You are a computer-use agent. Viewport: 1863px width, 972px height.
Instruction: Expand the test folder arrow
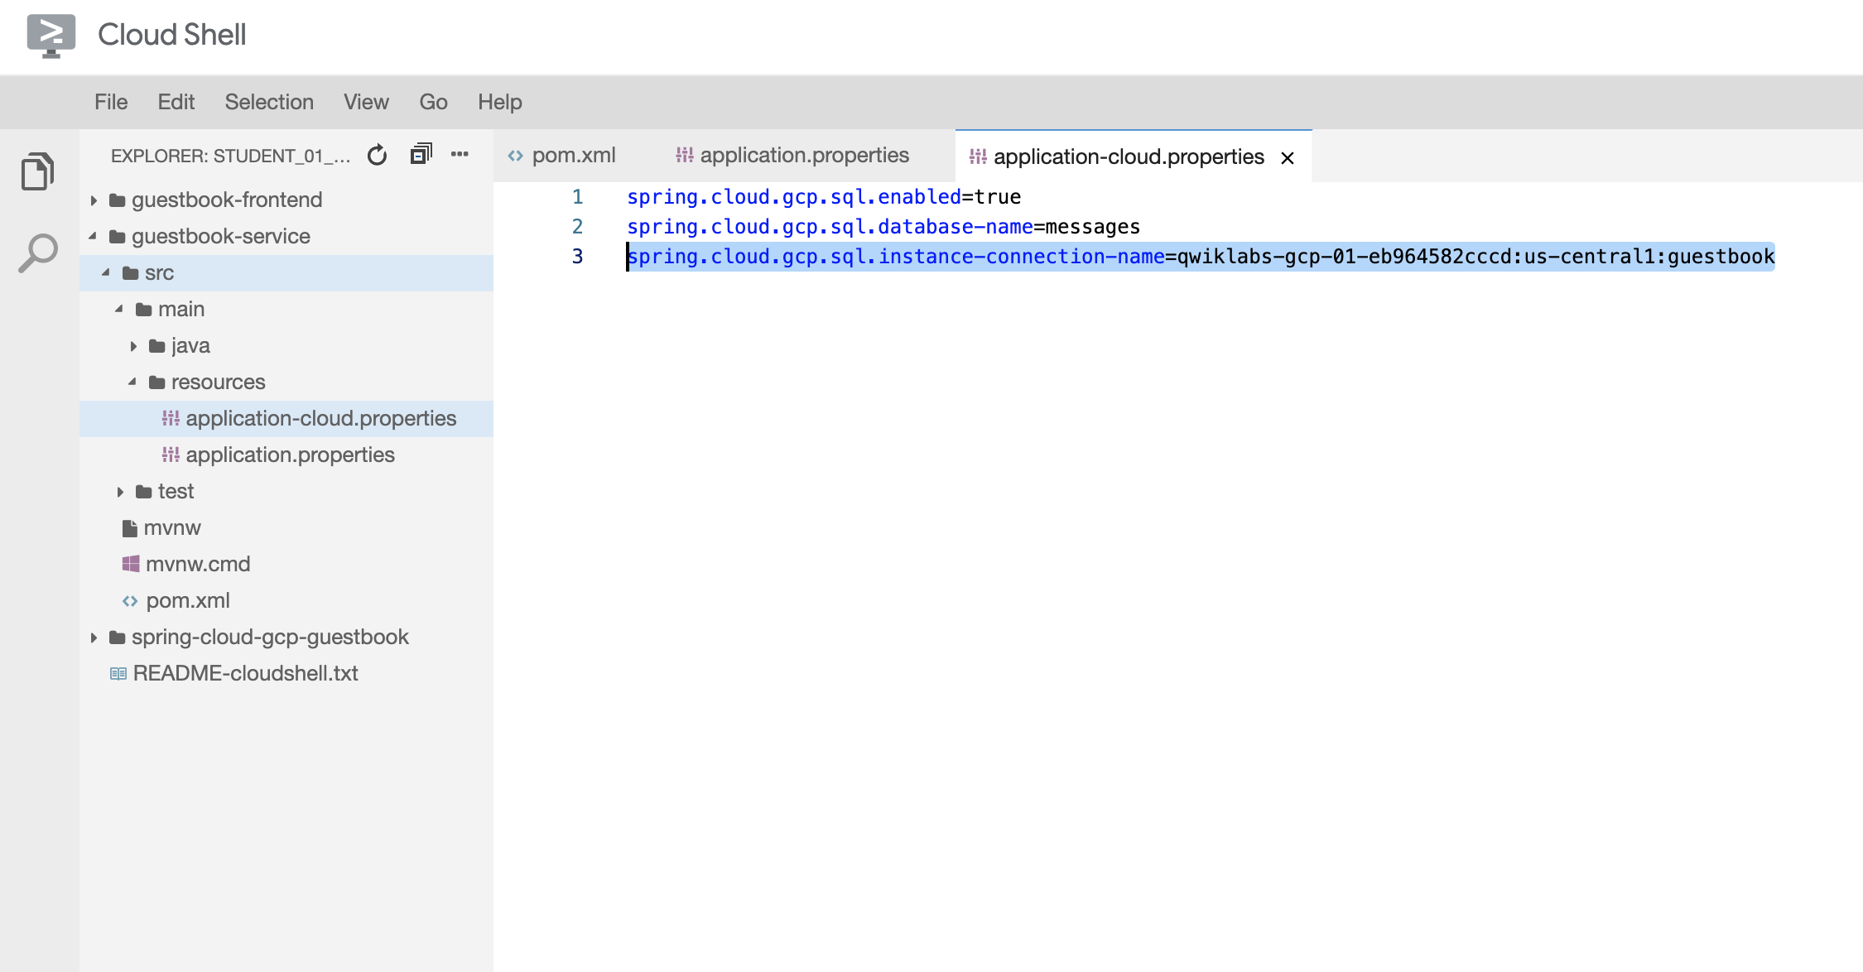pyautogui.click(x=120, y=492)
